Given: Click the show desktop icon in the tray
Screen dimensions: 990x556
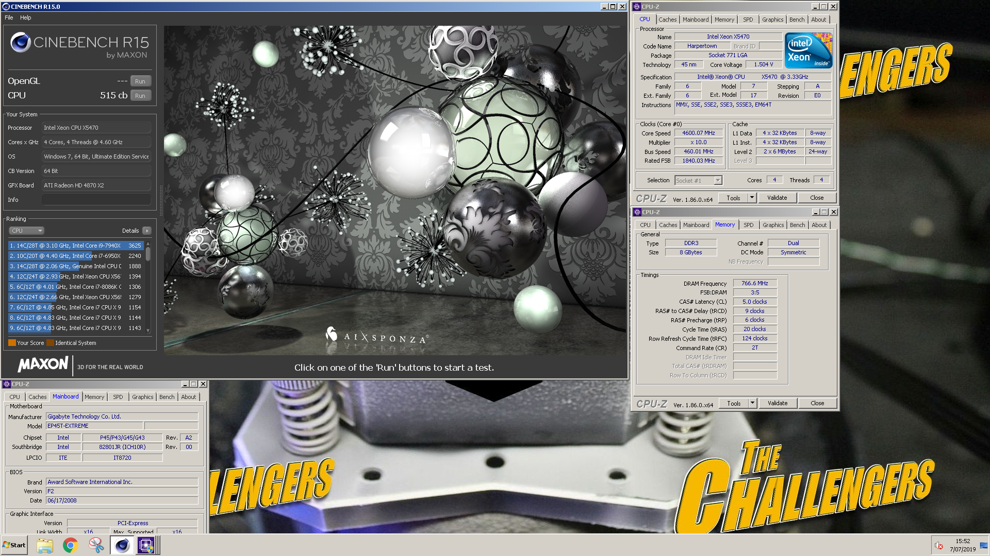Looking at the screenshot, I should 984,546.
